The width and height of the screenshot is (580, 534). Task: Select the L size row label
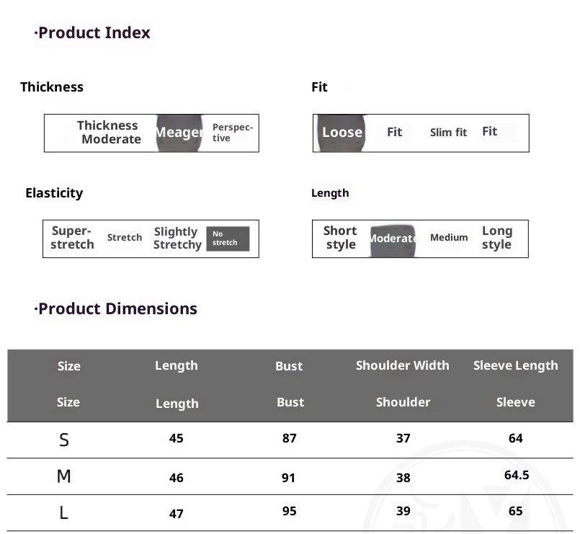tap(63, 513)
